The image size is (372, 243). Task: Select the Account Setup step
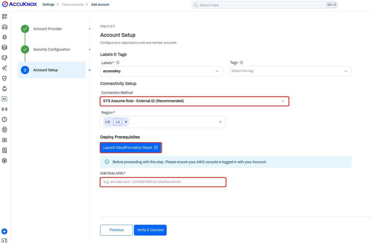tap(52, 70)
